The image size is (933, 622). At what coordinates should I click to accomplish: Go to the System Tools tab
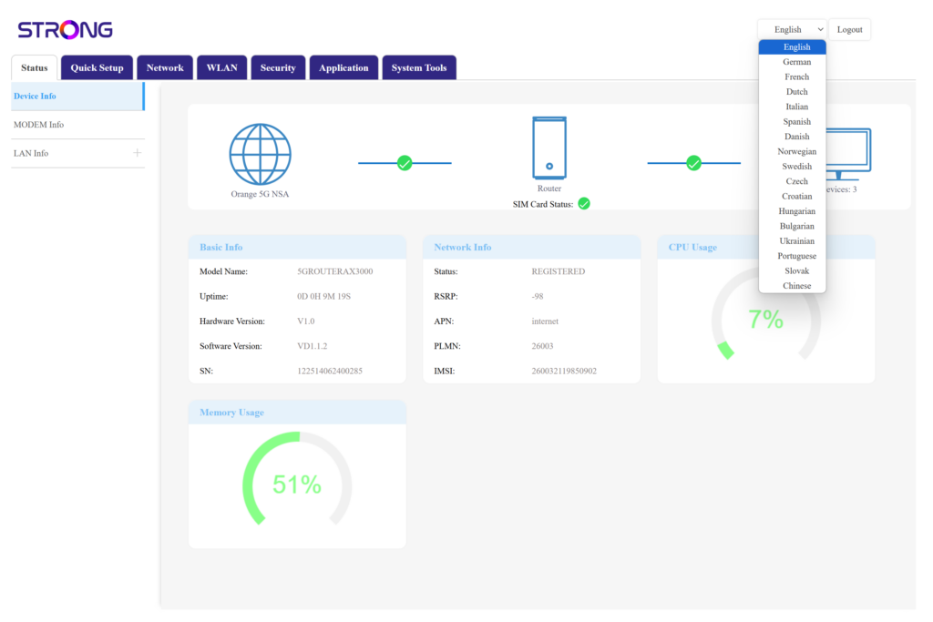[419, 68]
